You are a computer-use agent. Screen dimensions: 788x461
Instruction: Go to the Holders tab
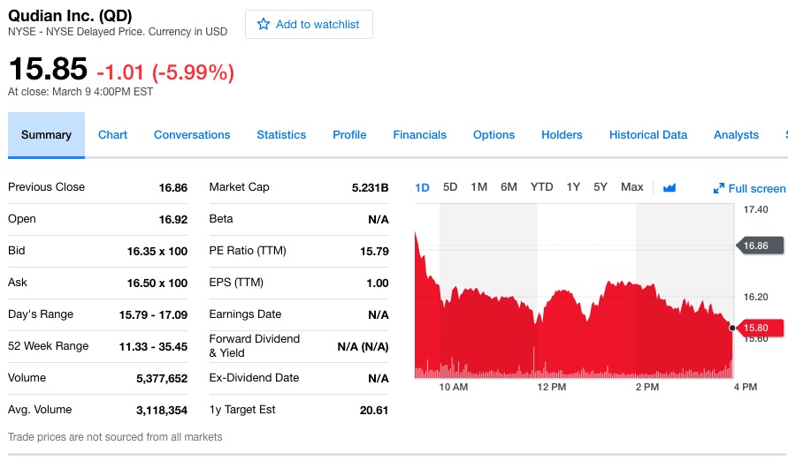pos(562,135)
